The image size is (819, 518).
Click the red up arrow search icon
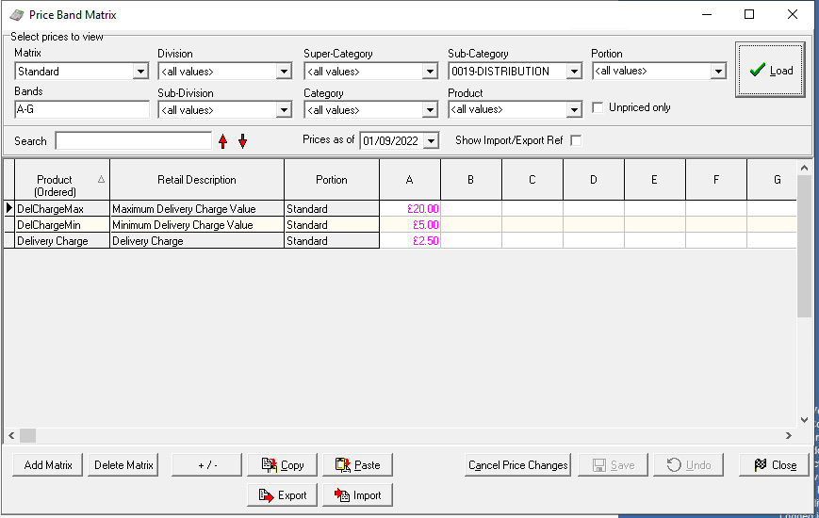[x=223, y=141]
